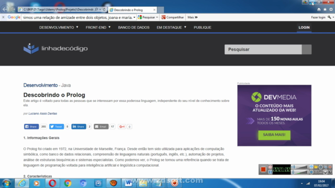This screenshot has height=188, width=335.
Task: Expand the EM DESTAQUE menu
Action: point(172,27)
